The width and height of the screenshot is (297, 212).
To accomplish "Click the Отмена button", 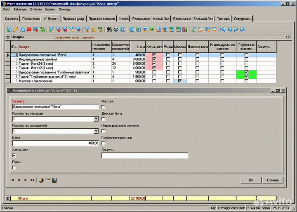I will coord(273,180).
